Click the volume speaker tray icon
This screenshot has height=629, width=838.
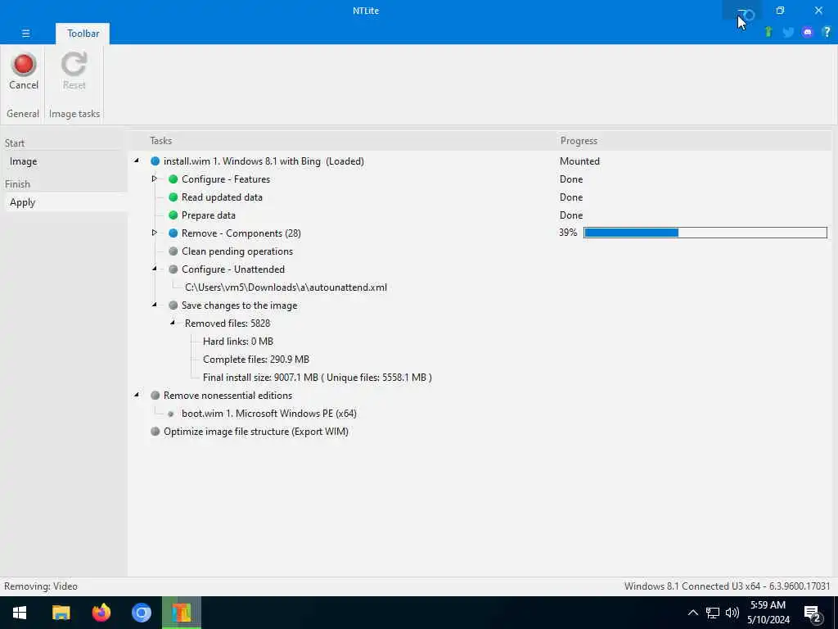[732, 613]
